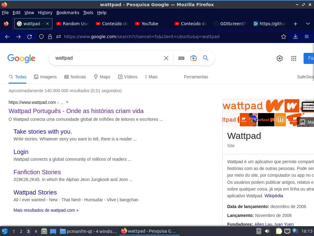
Task: Open the Firefox downloads panel
Action: [295, 37]
